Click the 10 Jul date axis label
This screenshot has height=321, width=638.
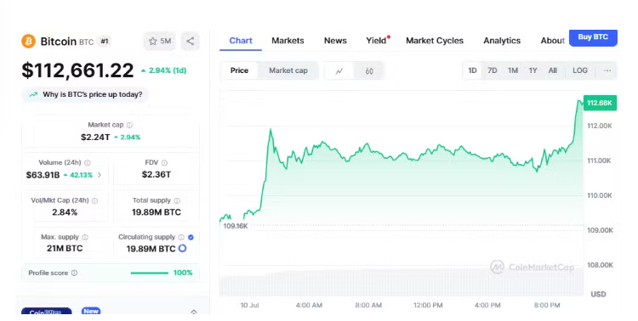[249, 305]
